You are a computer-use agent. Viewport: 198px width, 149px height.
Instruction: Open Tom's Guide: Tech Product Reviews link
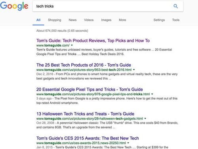tap(93, 41)
